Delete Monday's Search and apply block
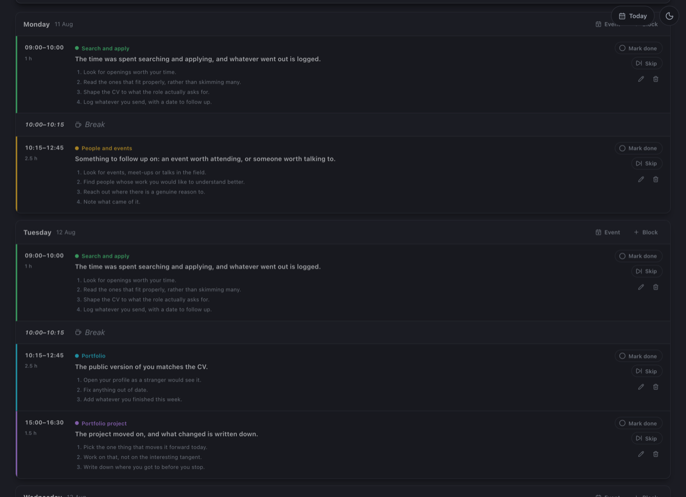Viewport: 686px width, 497px height. coord(656,79)
